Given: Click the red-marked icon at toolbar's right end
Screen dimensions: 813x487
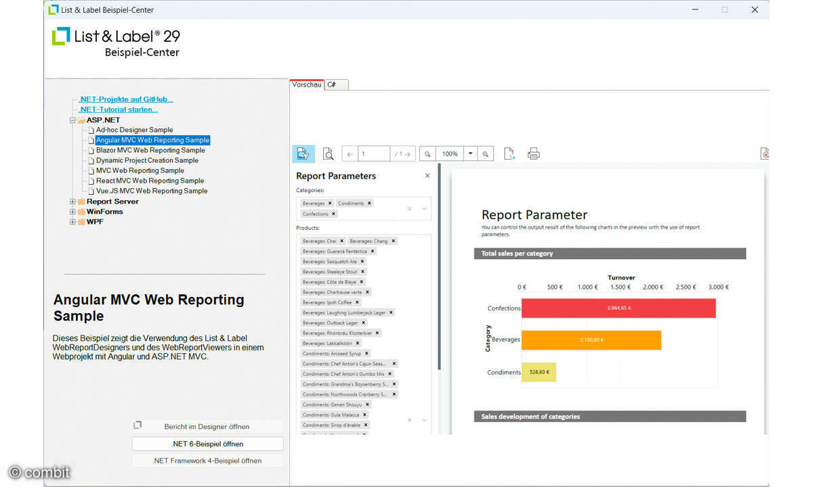Looking at the screenshot, I should [764, 154].
